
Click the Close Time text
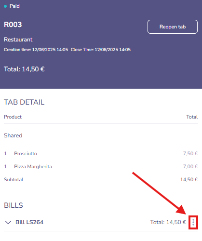(101, 50)
